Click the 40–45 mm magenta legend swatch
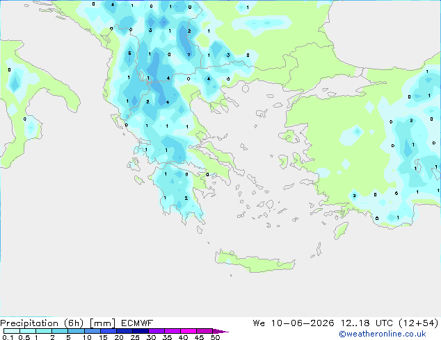The height and width of the screenshot is (340, 441). pyautogui.click(x=189, y=331)
